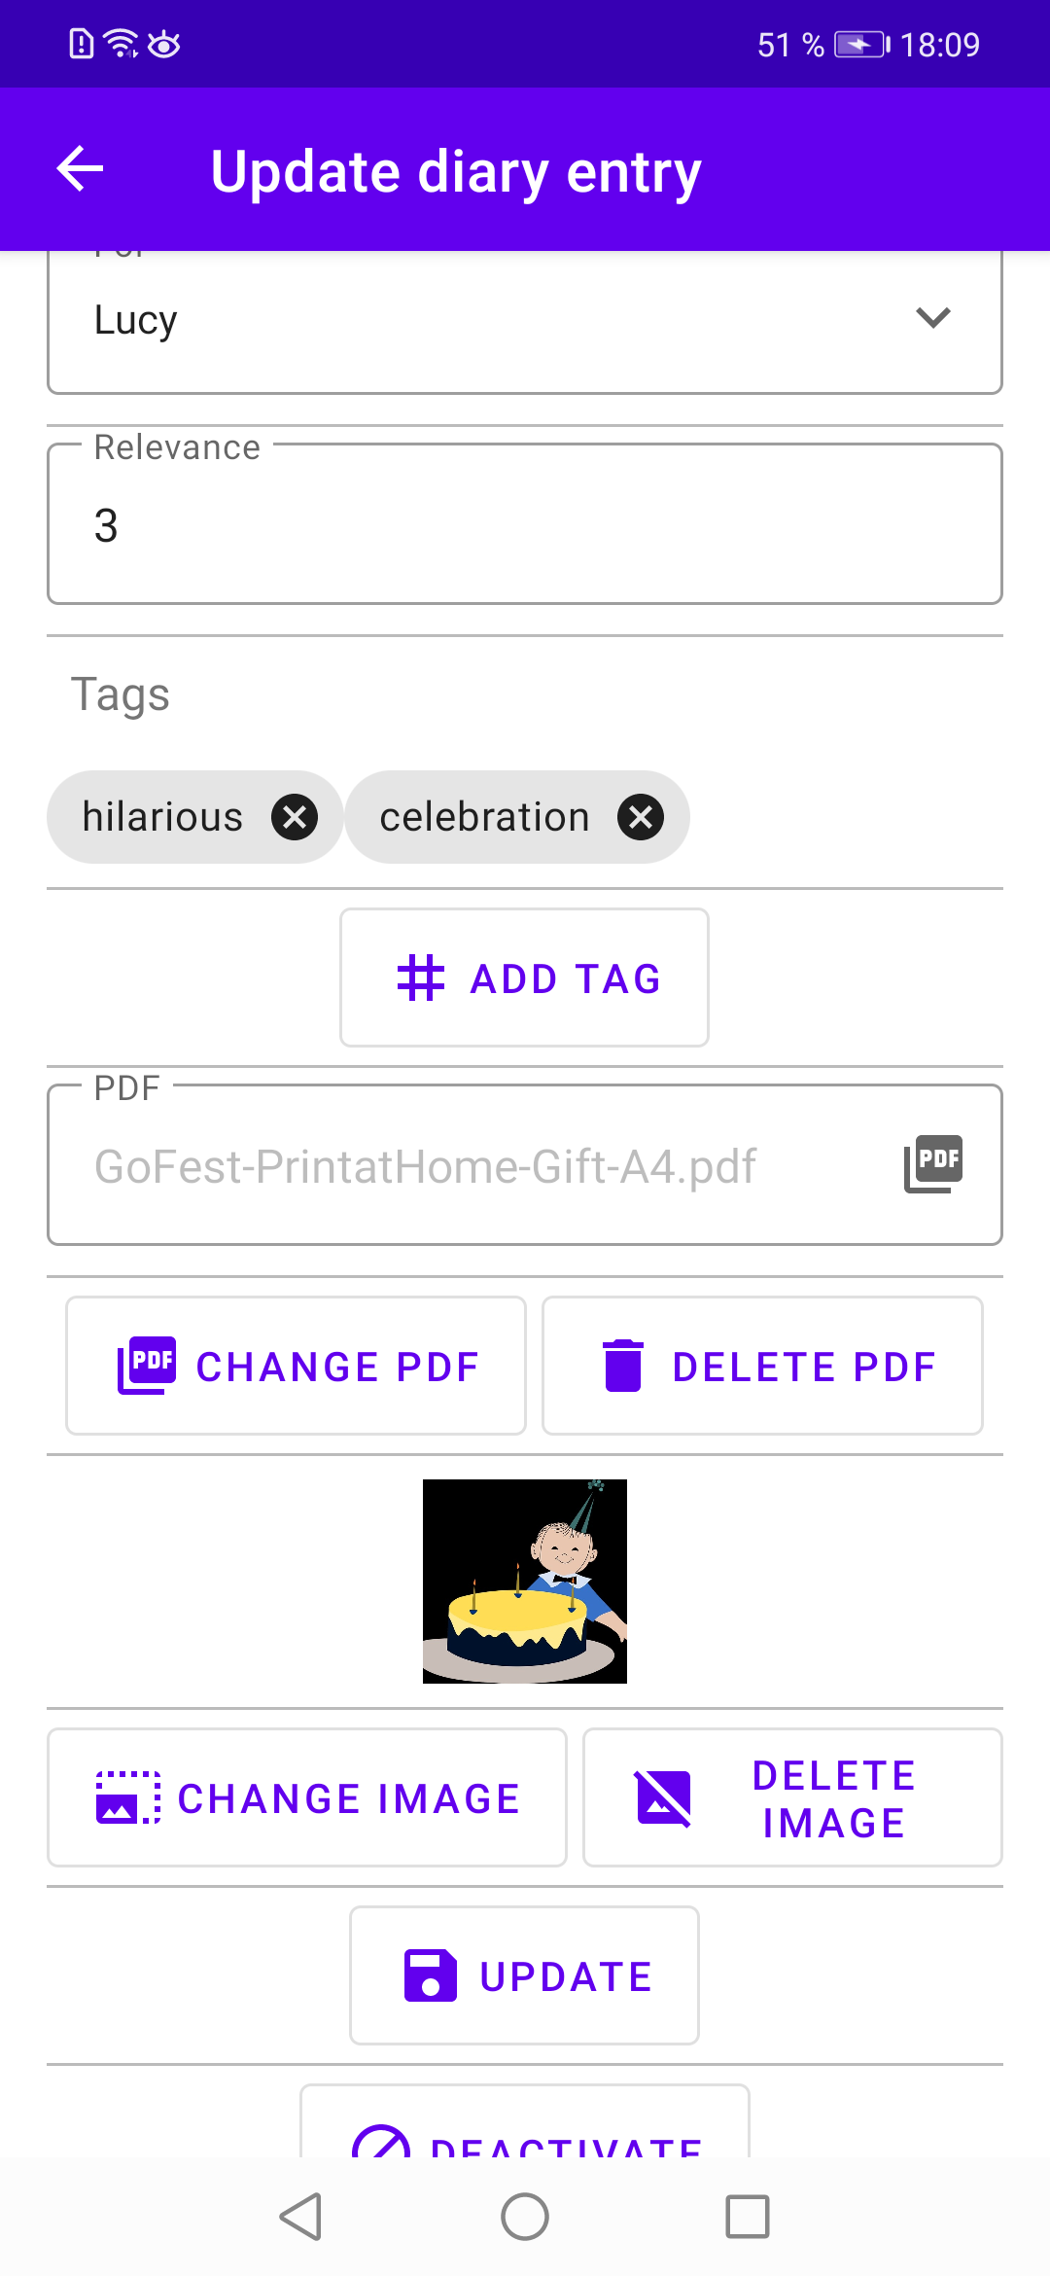This screenshot has width=1050, height=2276.
Task: Tap the hash icon on Add Tag
Action: pyautogui.click(x=421, y=978)
